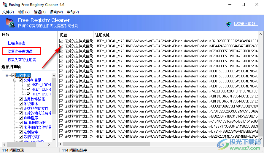264x153 pixels.
Task: Click the results list horizontal scrollbar thumb
Action: (106, 144)
